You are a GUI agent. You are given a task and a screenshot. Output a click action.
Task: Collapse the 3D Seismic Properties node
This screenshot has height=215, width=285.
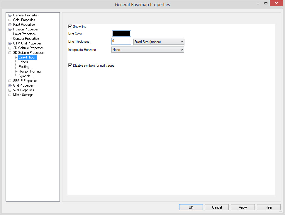10,53
